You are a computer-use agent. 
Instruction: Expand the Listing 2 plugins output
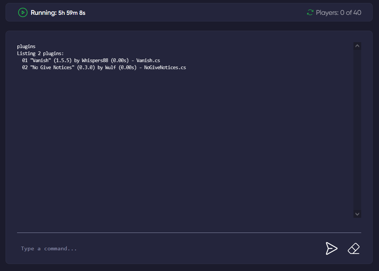(x=41, y=53)
